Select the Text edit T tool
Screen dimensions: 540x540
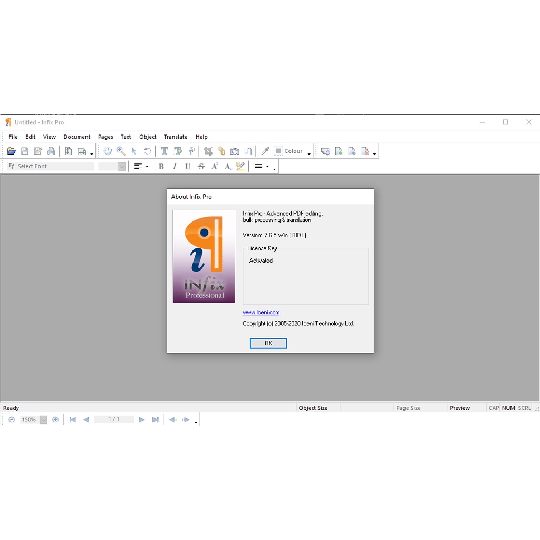165,151
